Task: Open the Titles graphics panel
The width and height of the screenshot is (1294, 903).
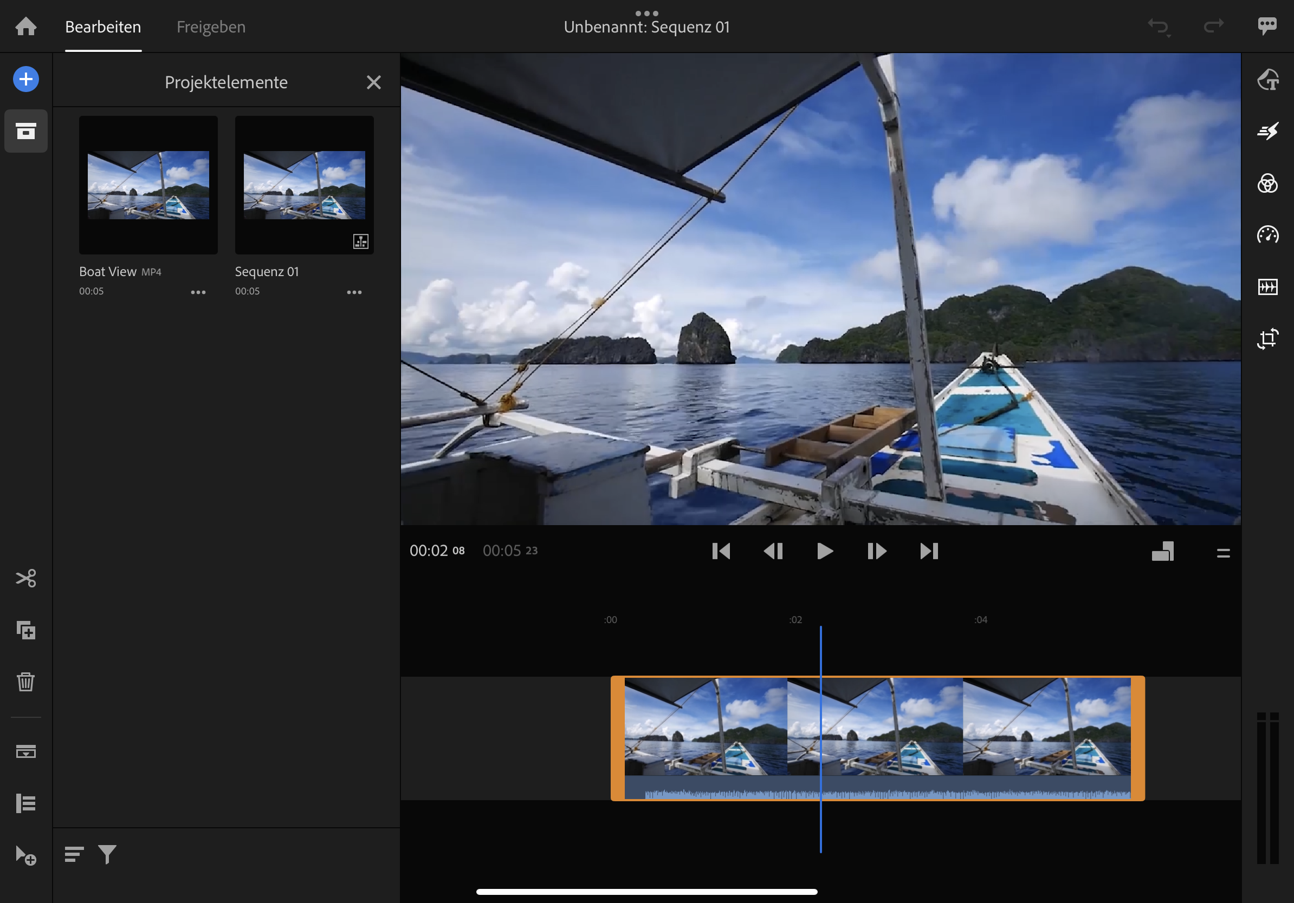Action: point(1267,80)
